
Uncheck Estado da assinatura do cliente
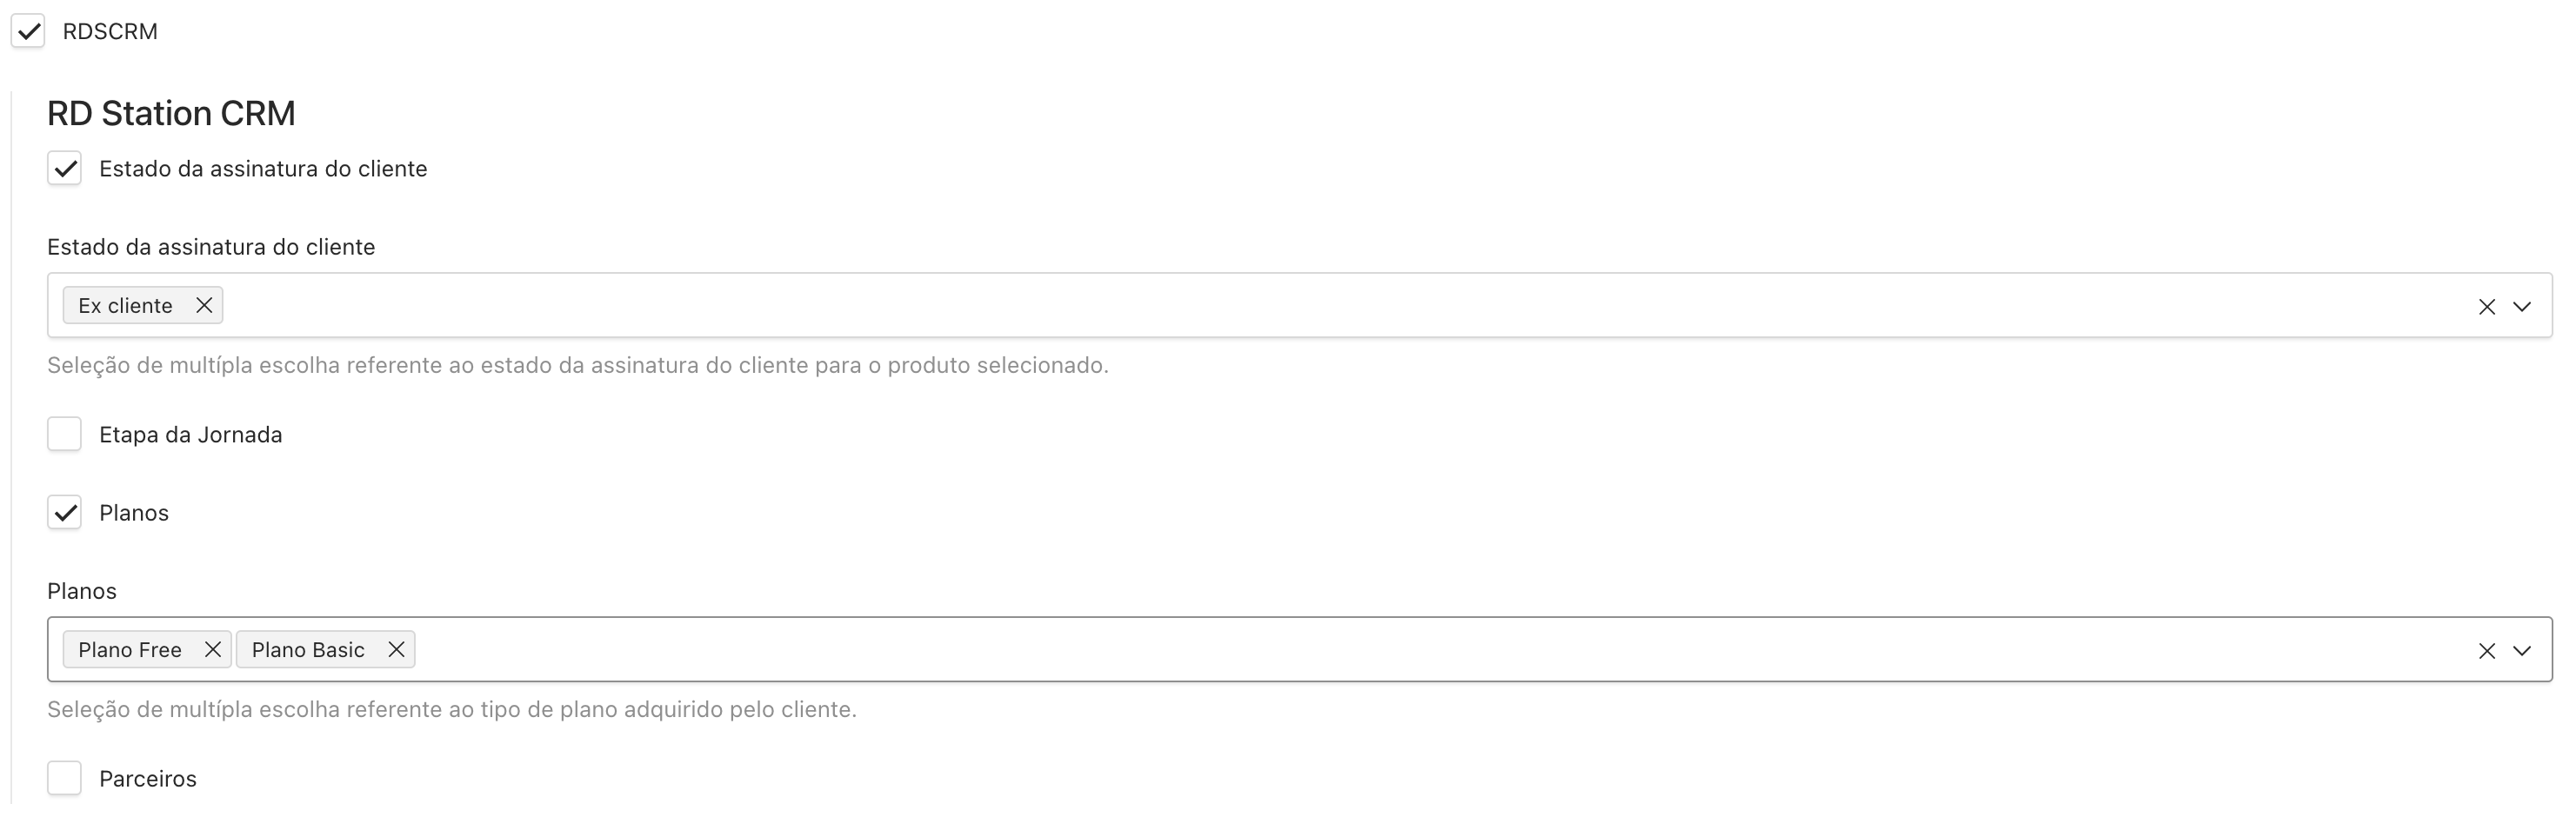click(x=64, y=168)
